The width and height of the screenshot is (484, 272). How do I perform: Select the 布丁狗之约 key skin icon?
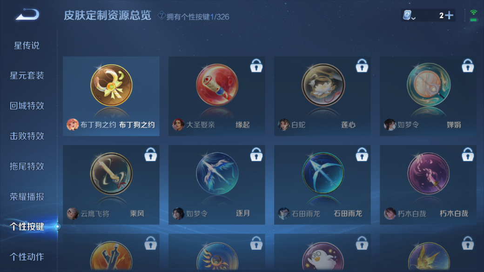[x=111, y=85]
